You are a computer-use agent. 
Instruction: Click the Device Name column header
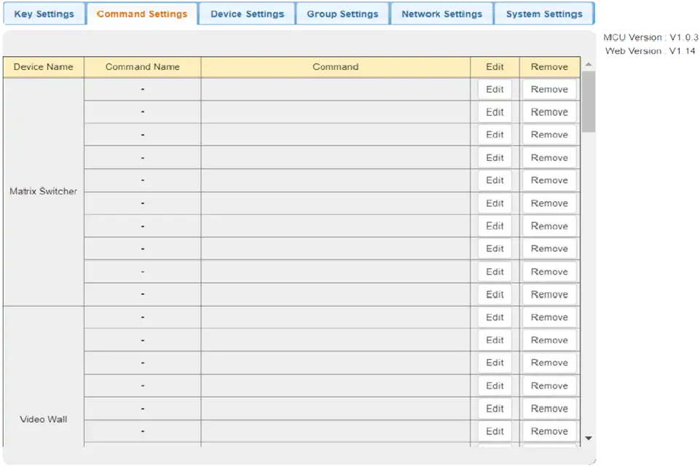pos(43,66)
